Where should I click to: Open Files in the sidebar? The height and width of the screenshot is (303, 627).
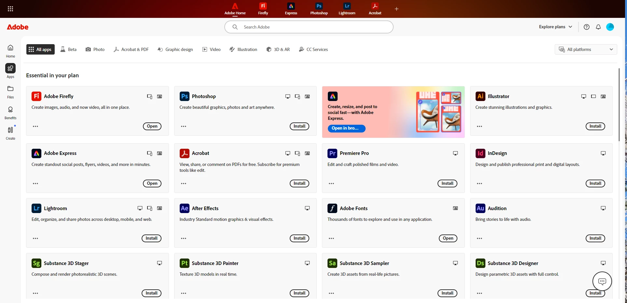click(10, 92)
